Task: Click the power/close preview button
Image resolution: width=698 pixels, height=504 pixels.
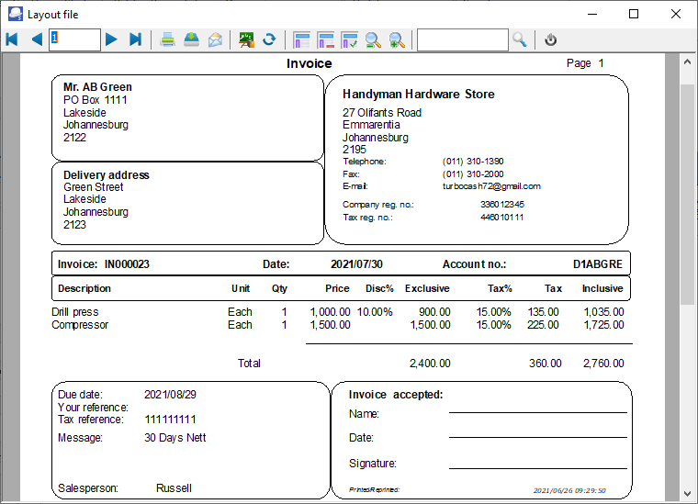Action: (x=550, y=39)
